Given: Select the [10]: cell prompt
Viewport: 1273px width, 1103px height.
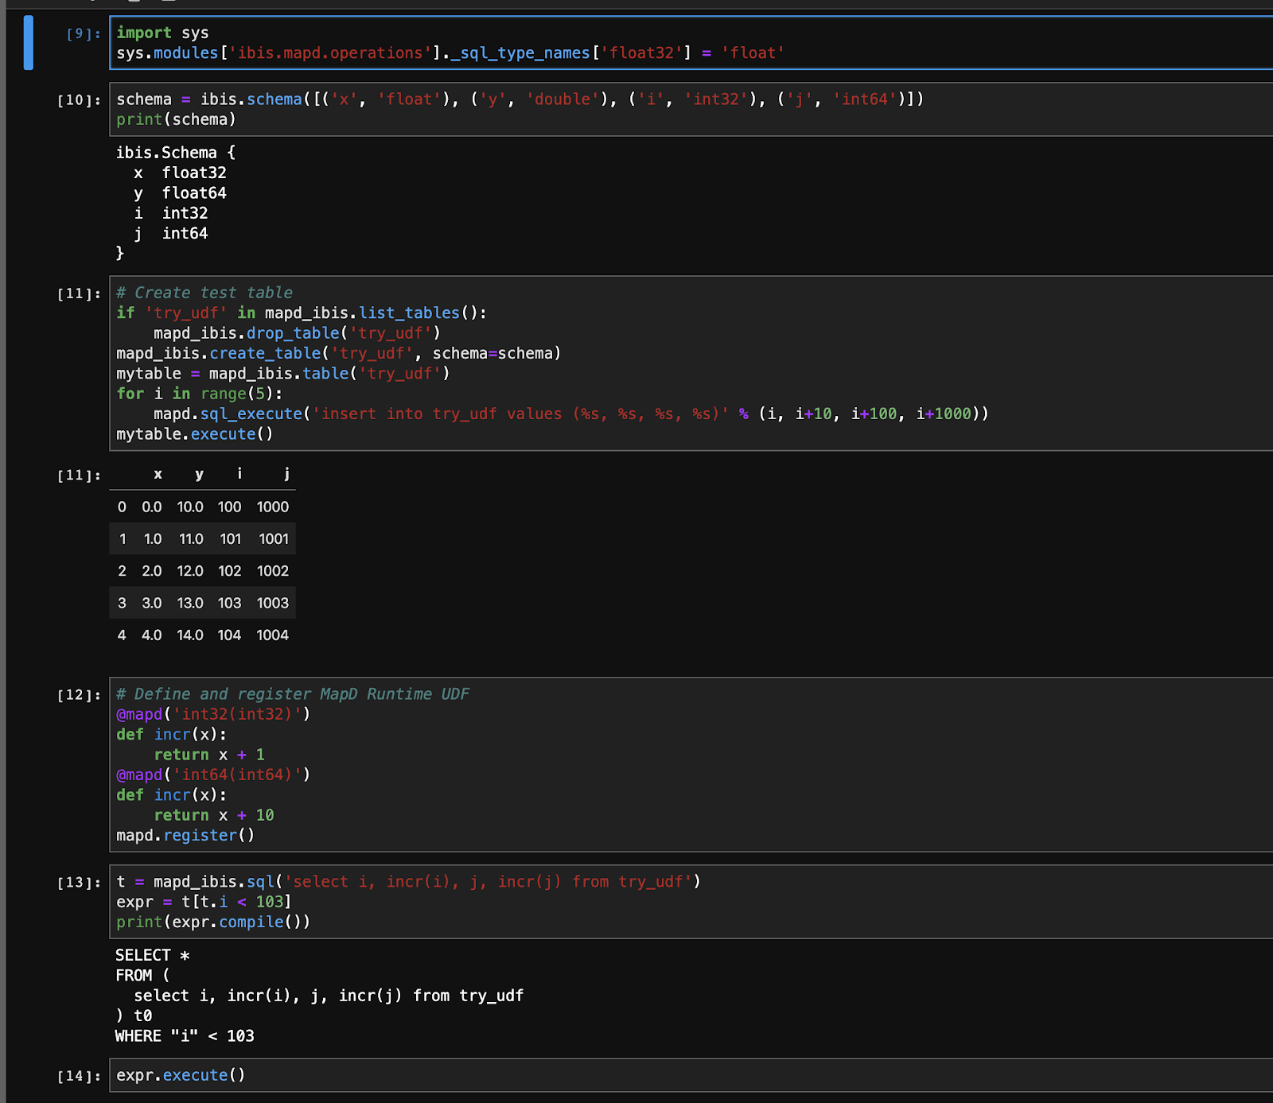Looking at the screenshot, I should coord(79,100).
